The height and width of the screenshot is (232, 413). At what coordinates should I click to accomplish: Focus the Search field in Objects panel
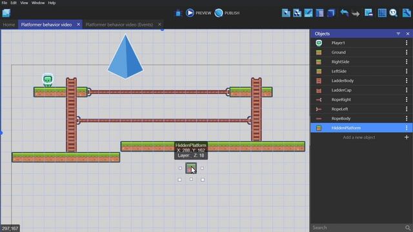pos(357,227)
